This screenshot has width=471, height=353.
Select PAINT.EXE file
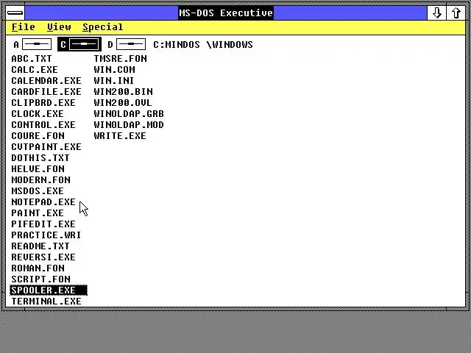(x=38, y=213)
